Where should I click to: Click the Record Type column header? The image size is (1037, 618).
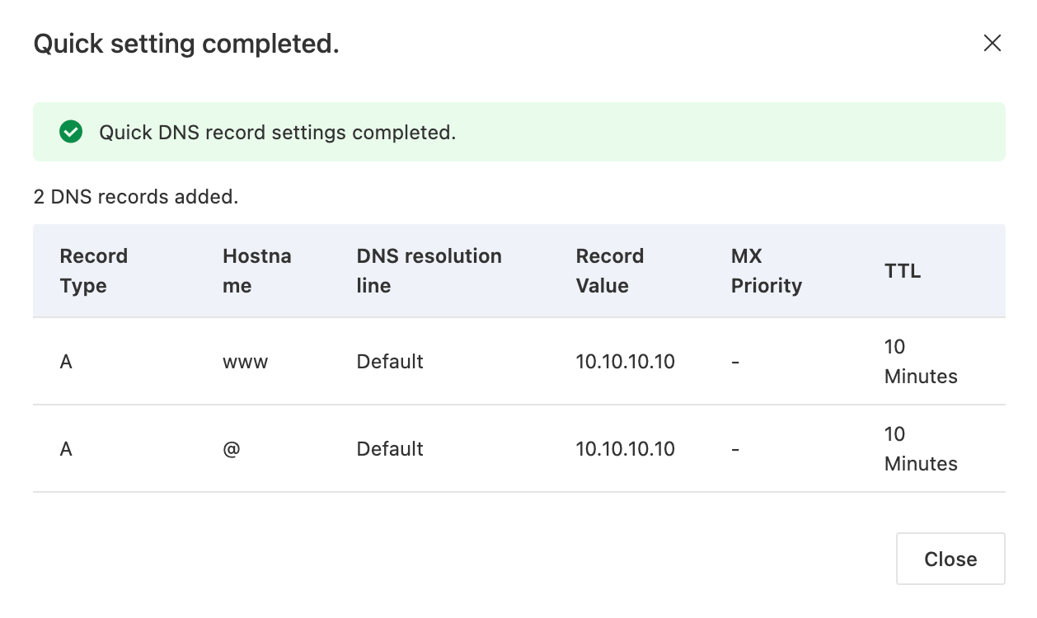(93, 271)
